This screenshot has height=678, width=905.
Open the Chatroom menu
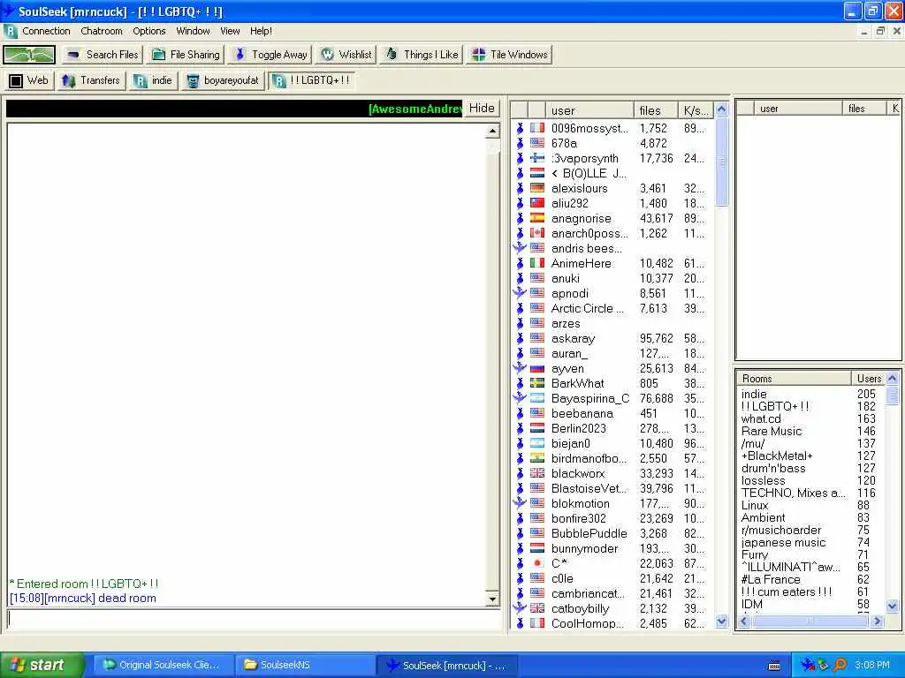tap(102, 31)
